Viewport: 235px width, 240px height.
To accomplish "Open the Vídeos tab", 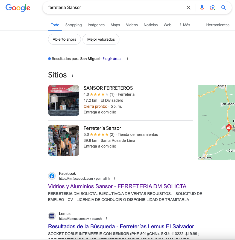I will 132,25.
